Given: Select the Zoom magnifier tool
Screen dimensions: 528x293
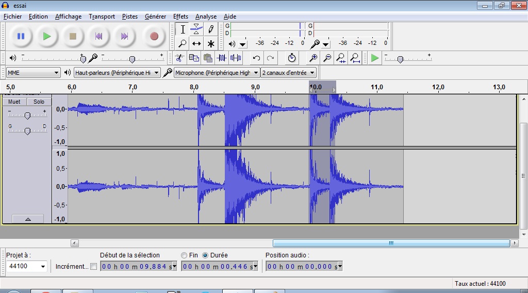Looking at the screenshot, I should [183, 43].
